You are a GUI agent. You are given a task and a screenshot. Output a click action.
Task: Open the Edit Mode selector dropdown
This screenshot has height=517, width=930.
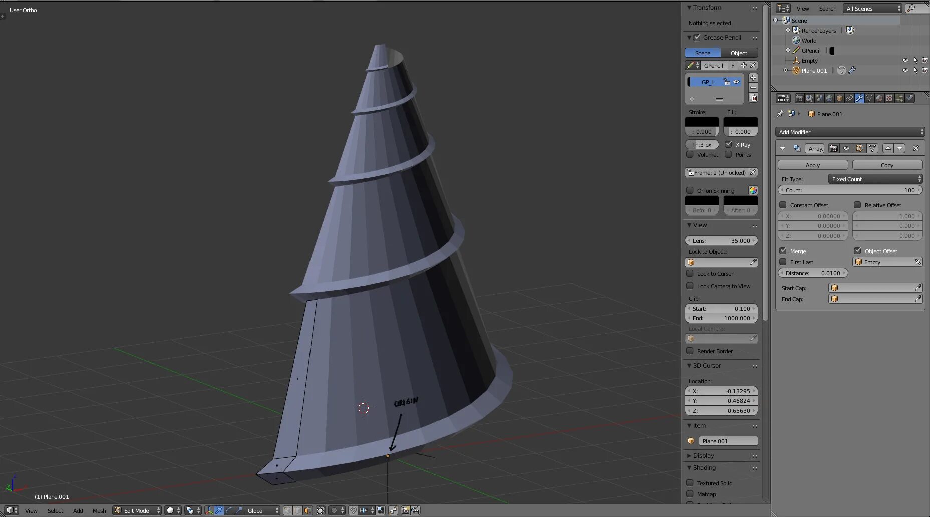[137, 510]
